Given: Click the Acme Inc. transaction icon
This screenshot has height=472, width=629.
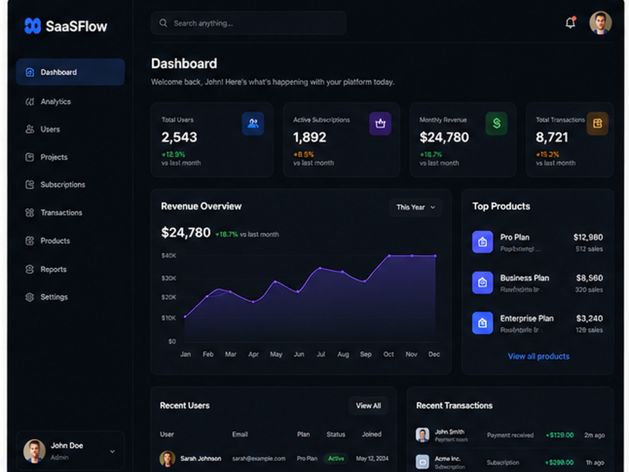Looking at the screenshot, I should [x=422, y=462].
